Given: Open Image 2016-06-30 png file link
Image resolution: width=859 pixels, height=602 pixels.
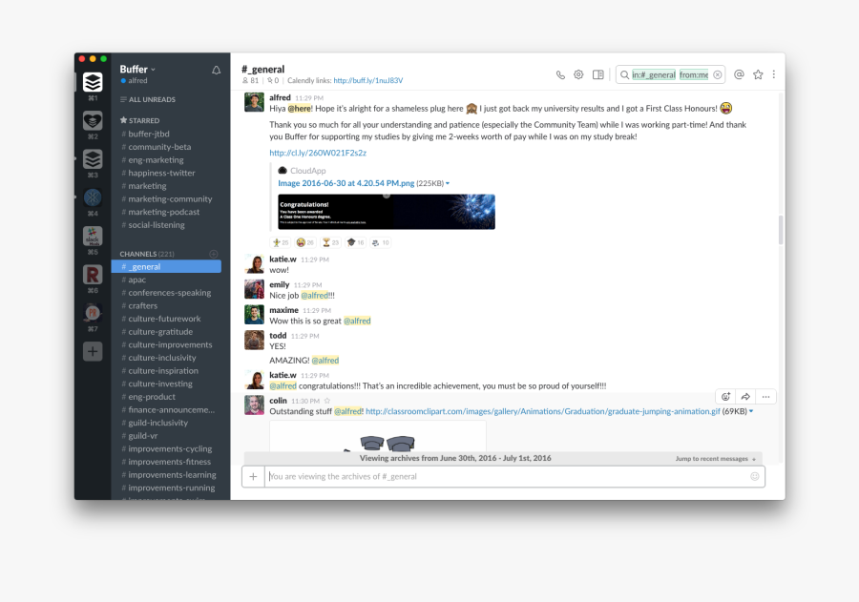Looking at the screenshot, I should pyautogui.click(x=346, y=183).
